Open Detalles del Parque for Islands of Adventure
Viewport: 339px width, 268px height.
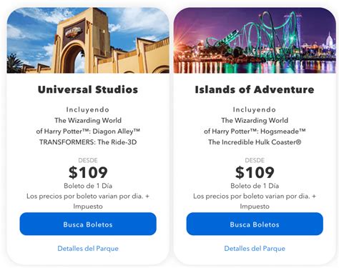click(x=255, y=249)
